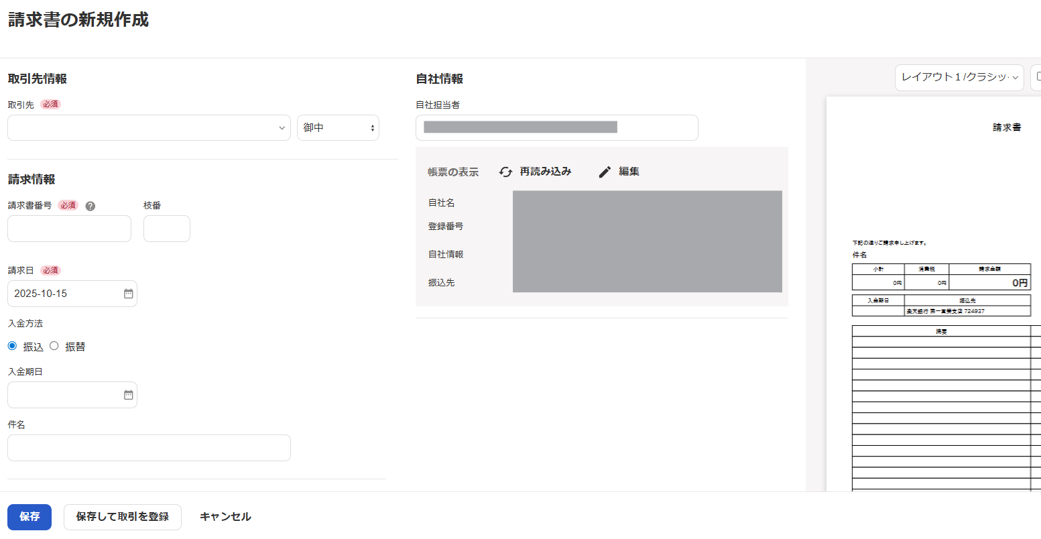Focus the 請求書番号 input field
The height and width of the screenshot is (539, 1041).
pos(69,229)
